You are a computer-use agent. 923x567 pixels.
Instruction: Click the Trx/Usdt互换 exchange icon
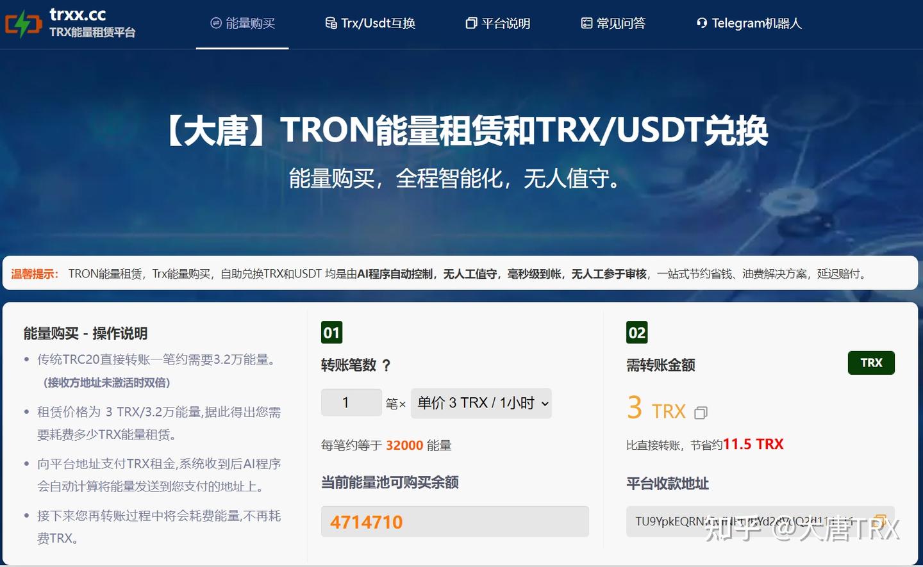331,23
